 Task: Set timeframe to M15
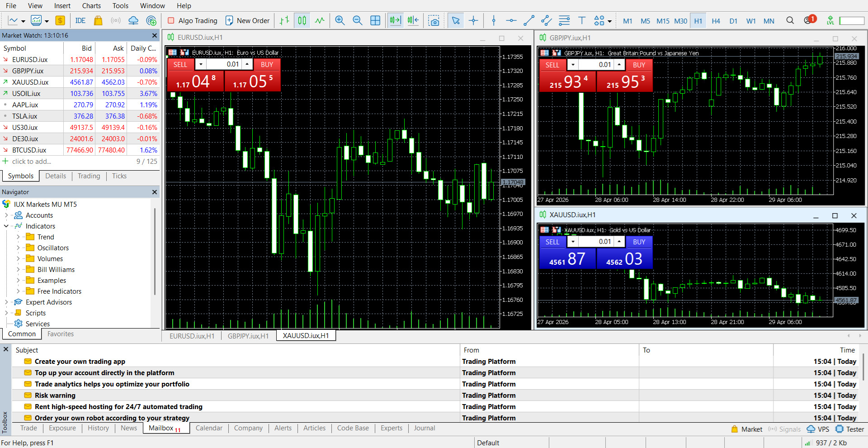point(663,21)
